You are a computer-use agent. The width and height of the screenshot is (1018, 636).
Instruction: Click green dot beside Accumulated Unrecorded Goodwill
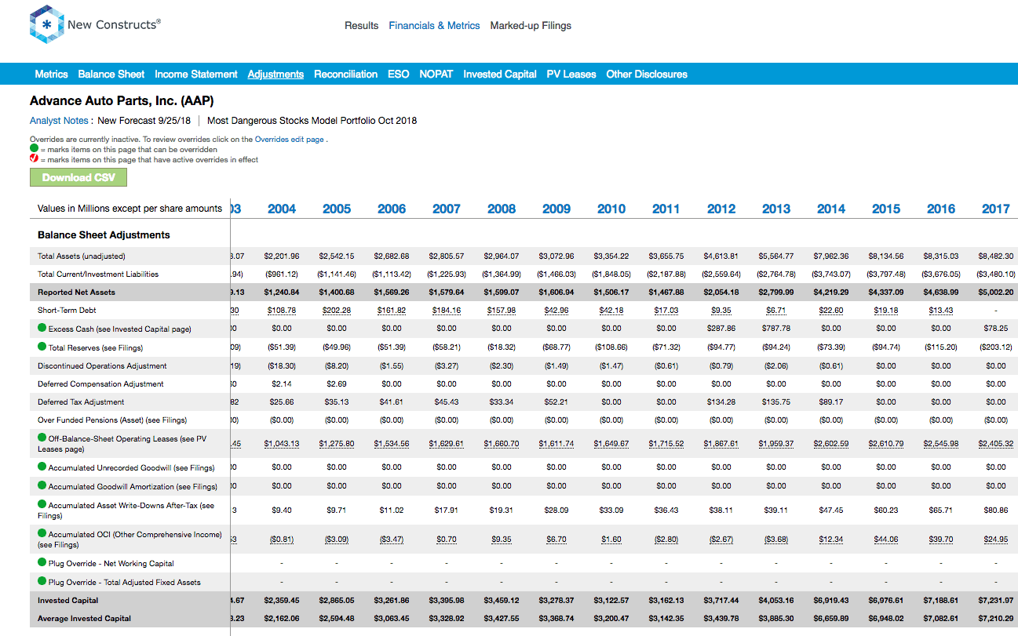coord(42,467)
